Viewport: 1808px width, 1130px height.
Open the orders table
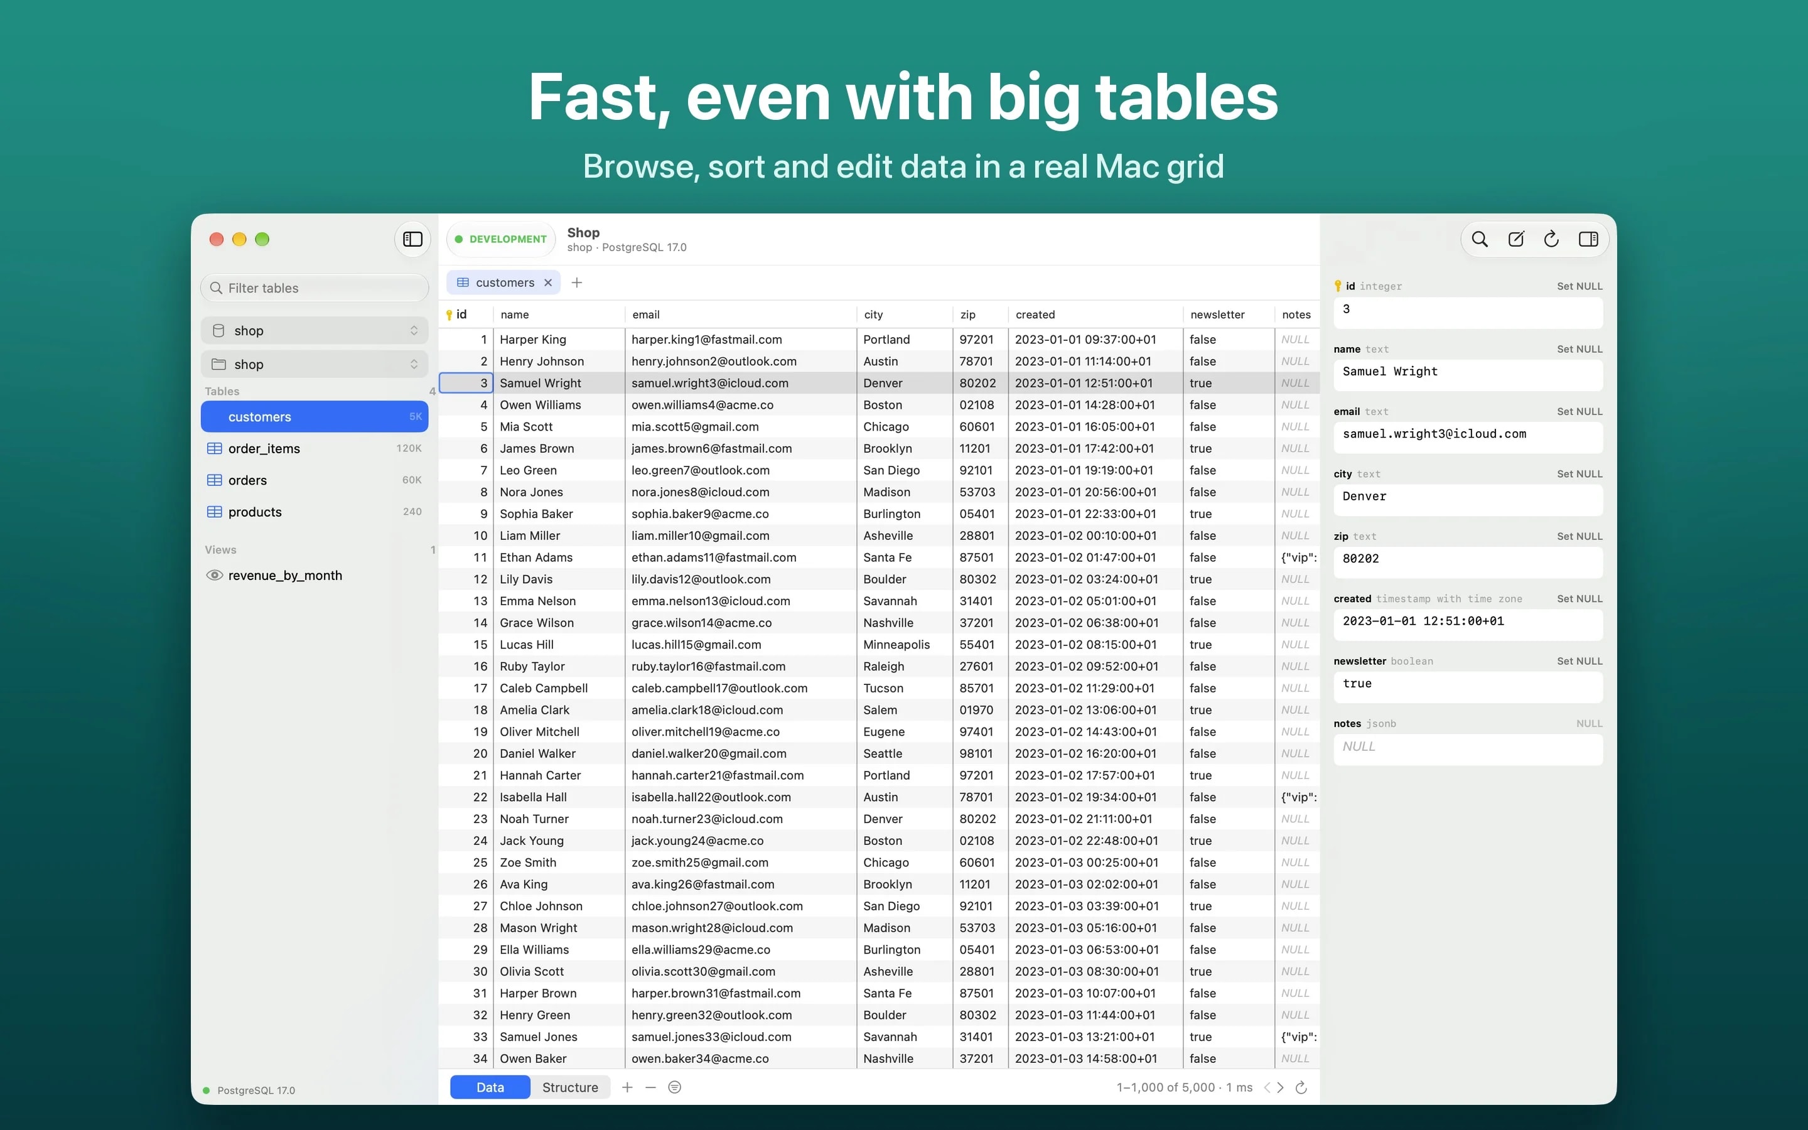(x=315, y=480)
